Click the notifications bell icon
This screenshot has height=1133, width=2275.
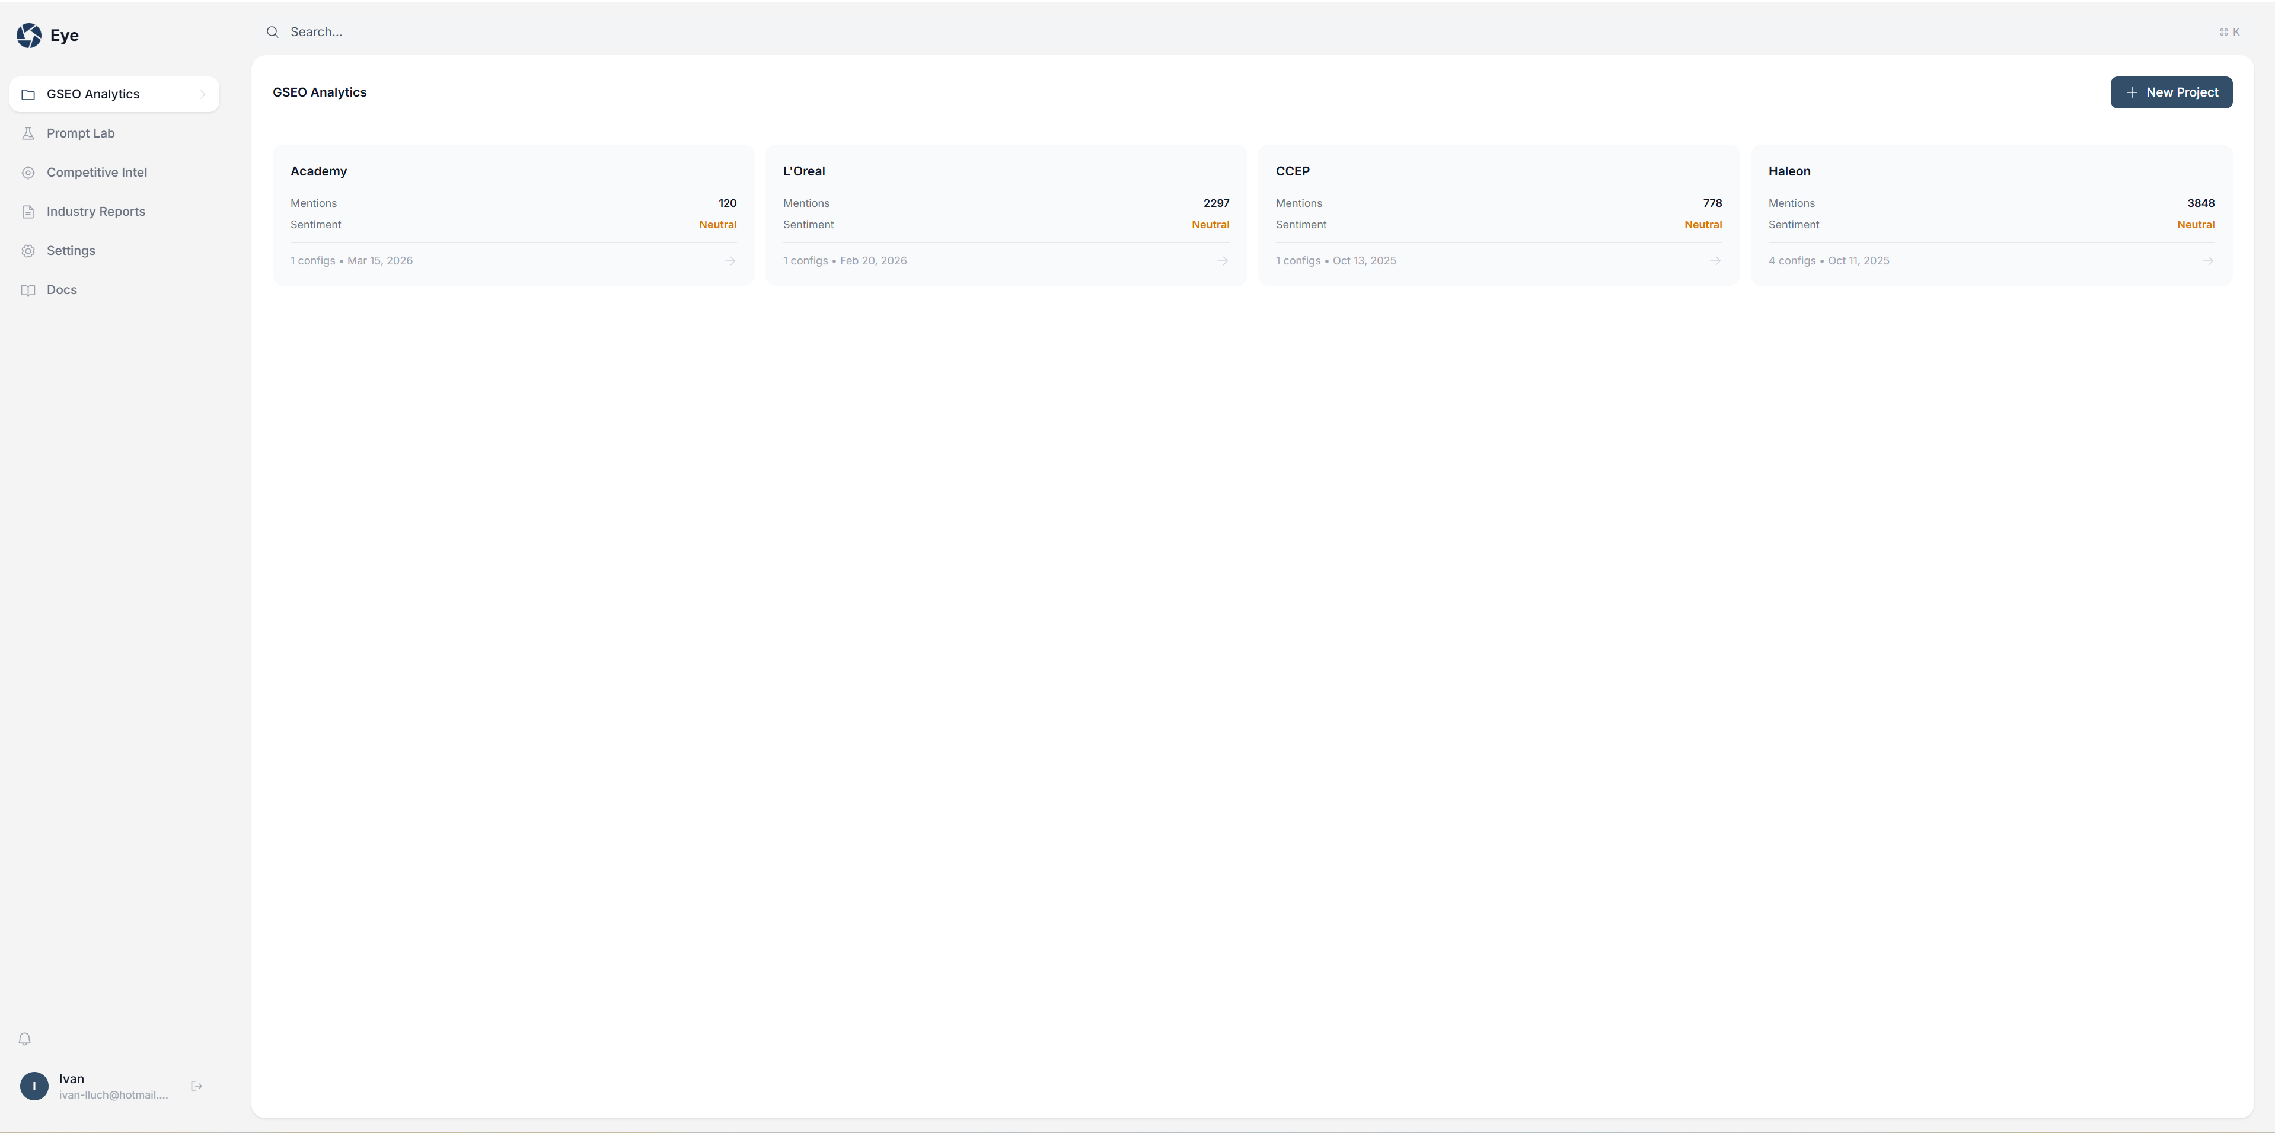pos(25,1039)
